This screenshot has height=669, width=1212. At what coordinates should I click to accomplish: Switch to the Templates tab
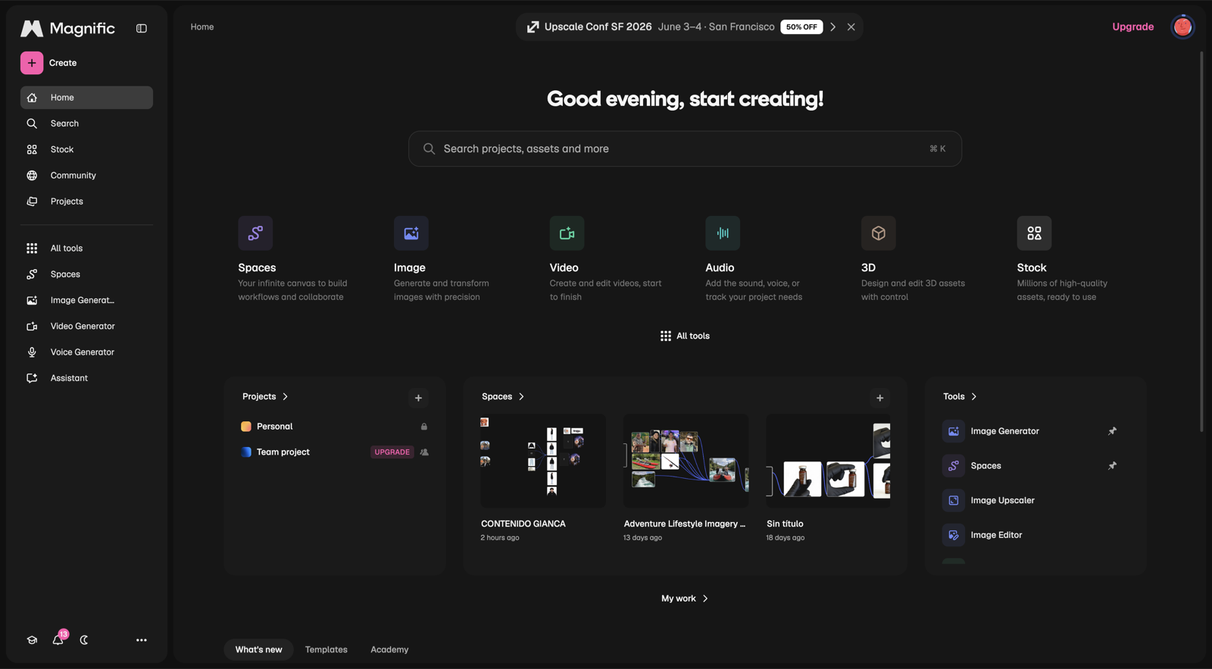[326, 650]
